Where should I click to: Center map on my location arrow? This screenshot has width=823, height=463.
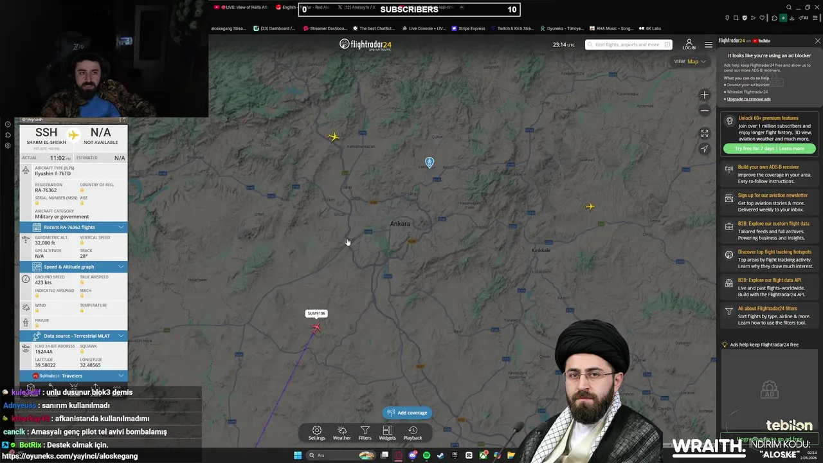705,149
